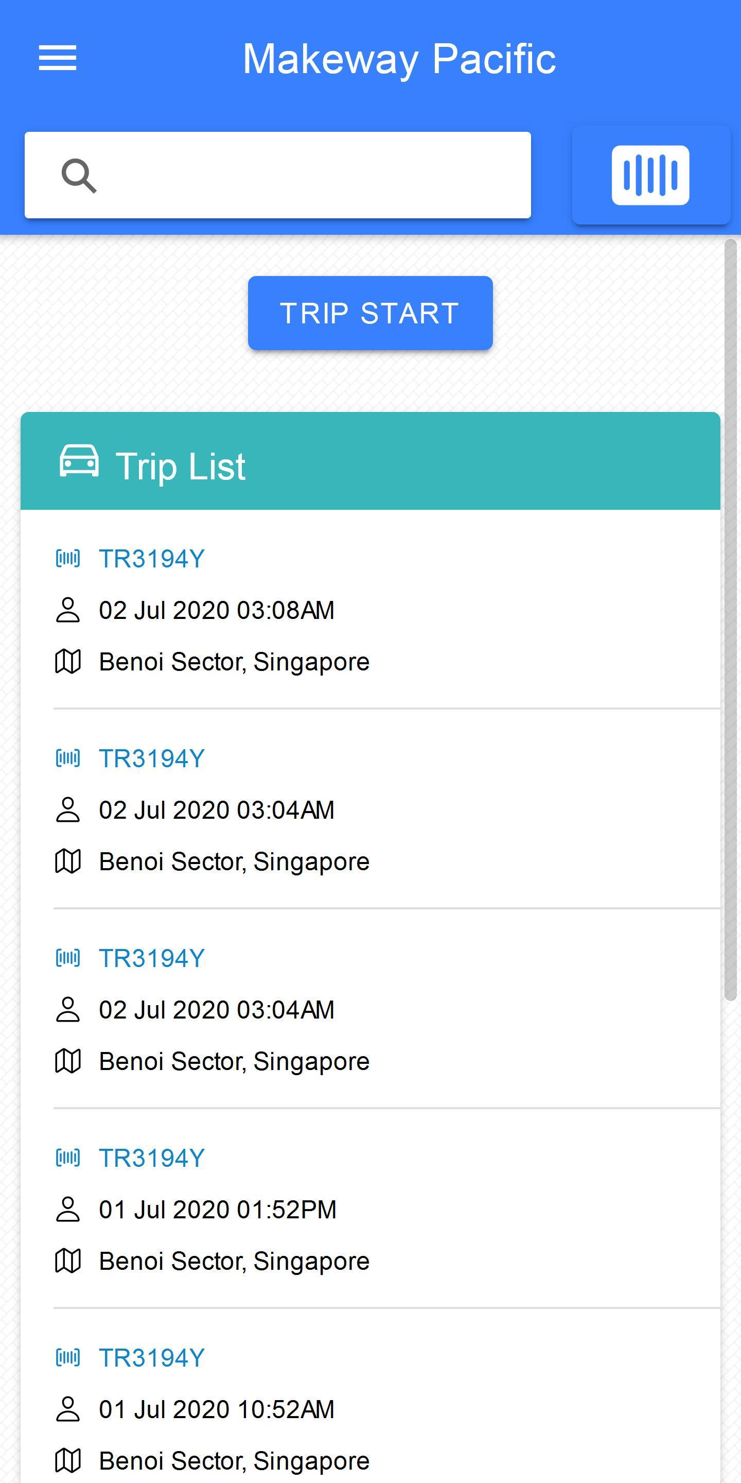Click the Makeway Pacific title

coord(399,59)
